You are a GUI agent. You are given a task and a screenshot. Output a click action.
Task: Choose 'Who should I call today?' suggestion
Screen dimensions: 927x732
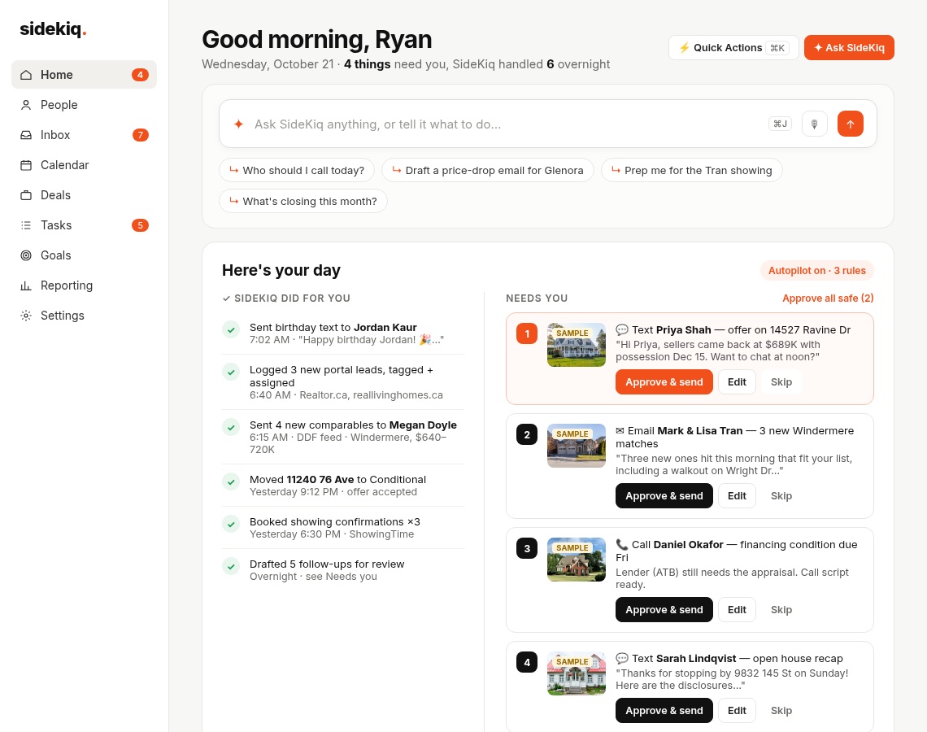(x=297, y=170)
